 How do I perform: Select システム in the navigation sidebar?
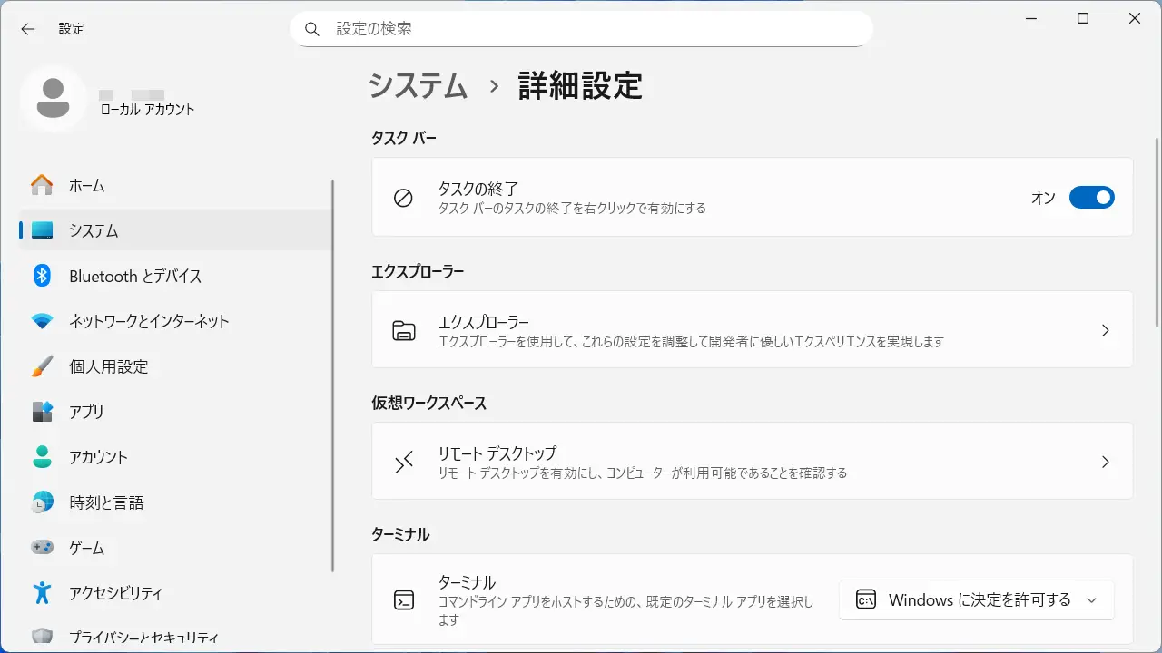(x=94, y=230)
